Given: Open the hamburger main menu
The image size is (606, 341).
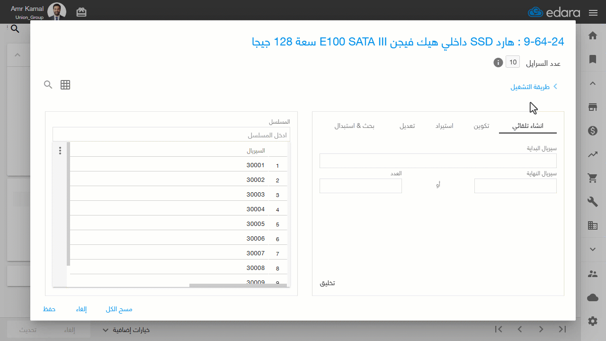Looking at the screenshot, I should pos(593,13).
